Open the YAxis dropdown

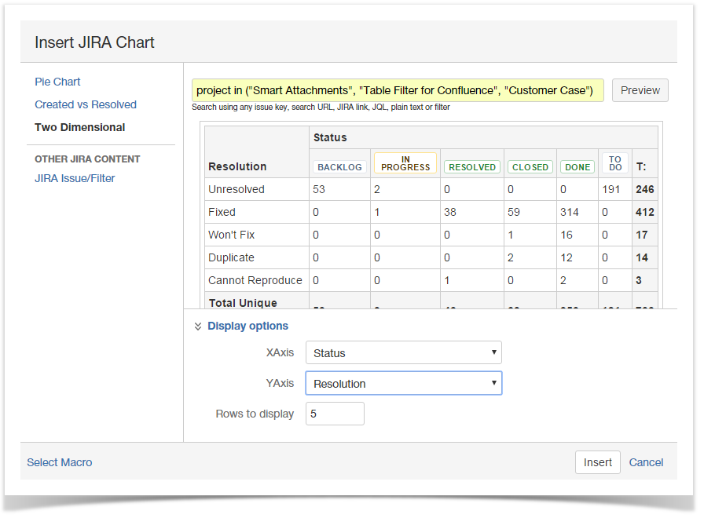403,382
